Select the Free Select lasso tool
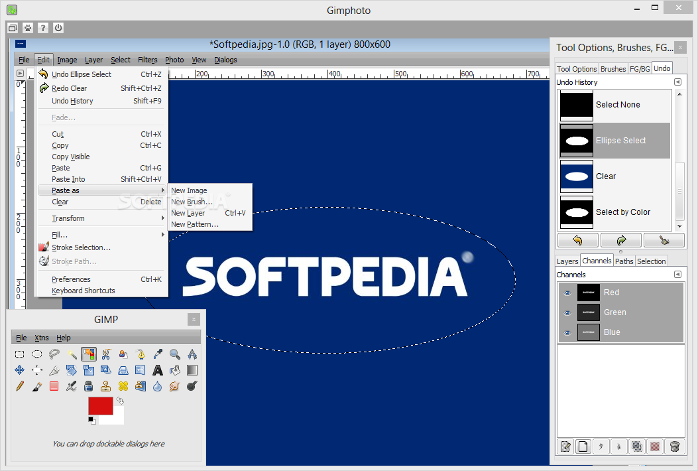The width and height of the screenshot is (698, 471). (x=54, y=355)
